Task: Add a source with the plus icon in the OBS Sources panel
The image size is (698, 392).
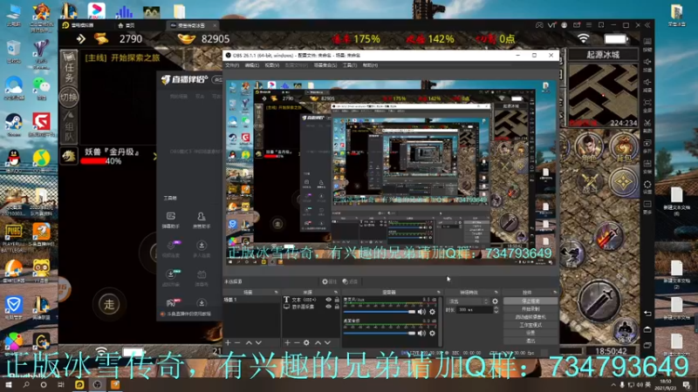Action: click(x=288, y=342)
